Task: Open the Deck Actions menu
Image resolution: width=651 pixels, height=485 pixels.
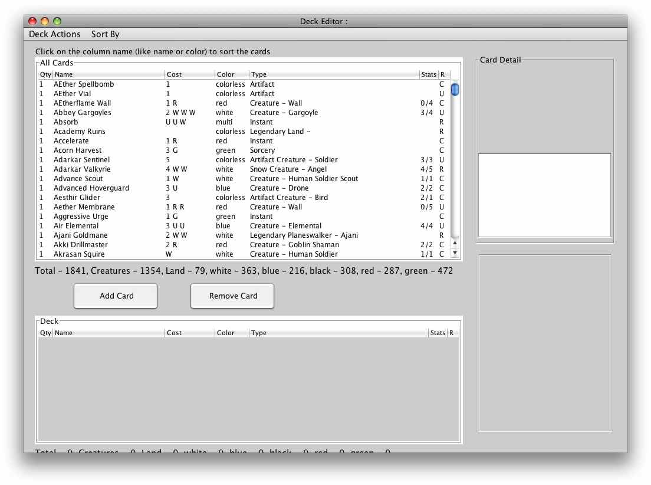Action: (54, 34)
